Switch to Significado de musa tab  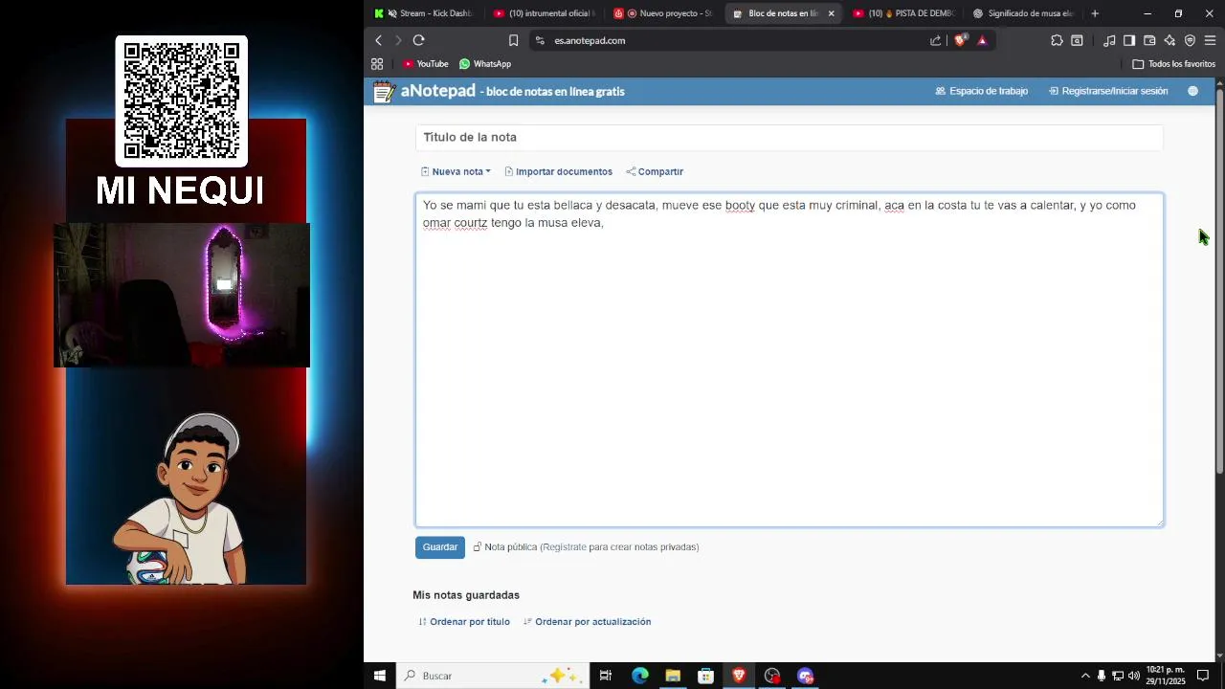(1023, 13)
